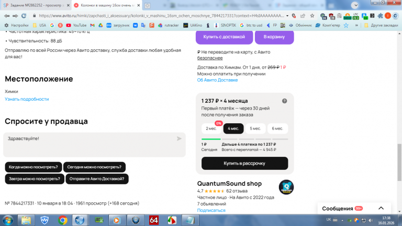Open the YouTube bookmark
402x226 pixels.
coord(76,25)
